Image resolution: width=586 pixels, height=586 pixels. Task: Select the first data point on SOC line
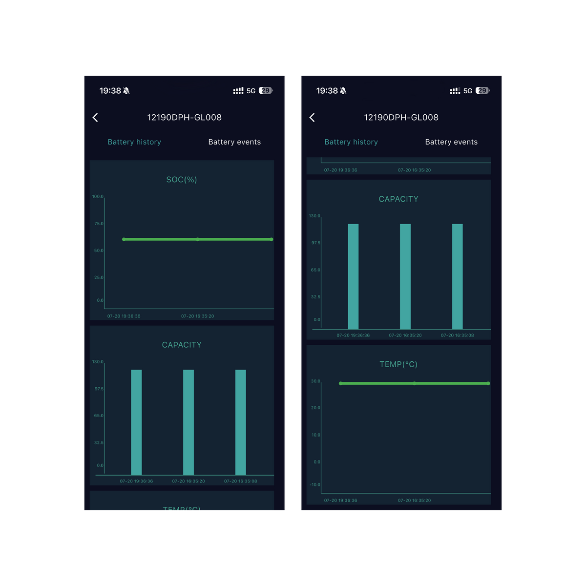point(124,239)
